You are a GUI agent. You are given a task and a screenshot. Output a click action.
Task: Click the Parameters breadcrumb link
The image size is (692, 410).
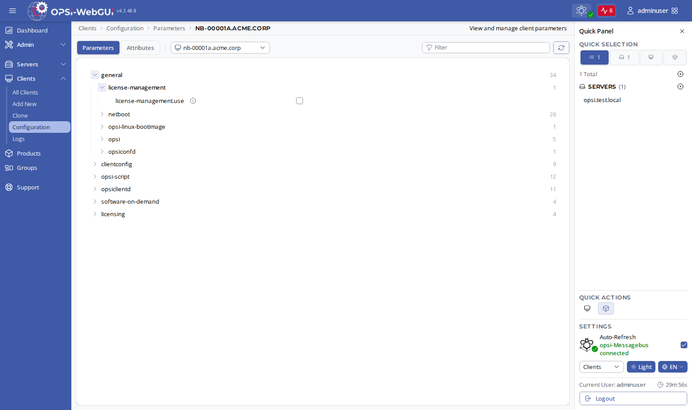click(x=169, y=28)
